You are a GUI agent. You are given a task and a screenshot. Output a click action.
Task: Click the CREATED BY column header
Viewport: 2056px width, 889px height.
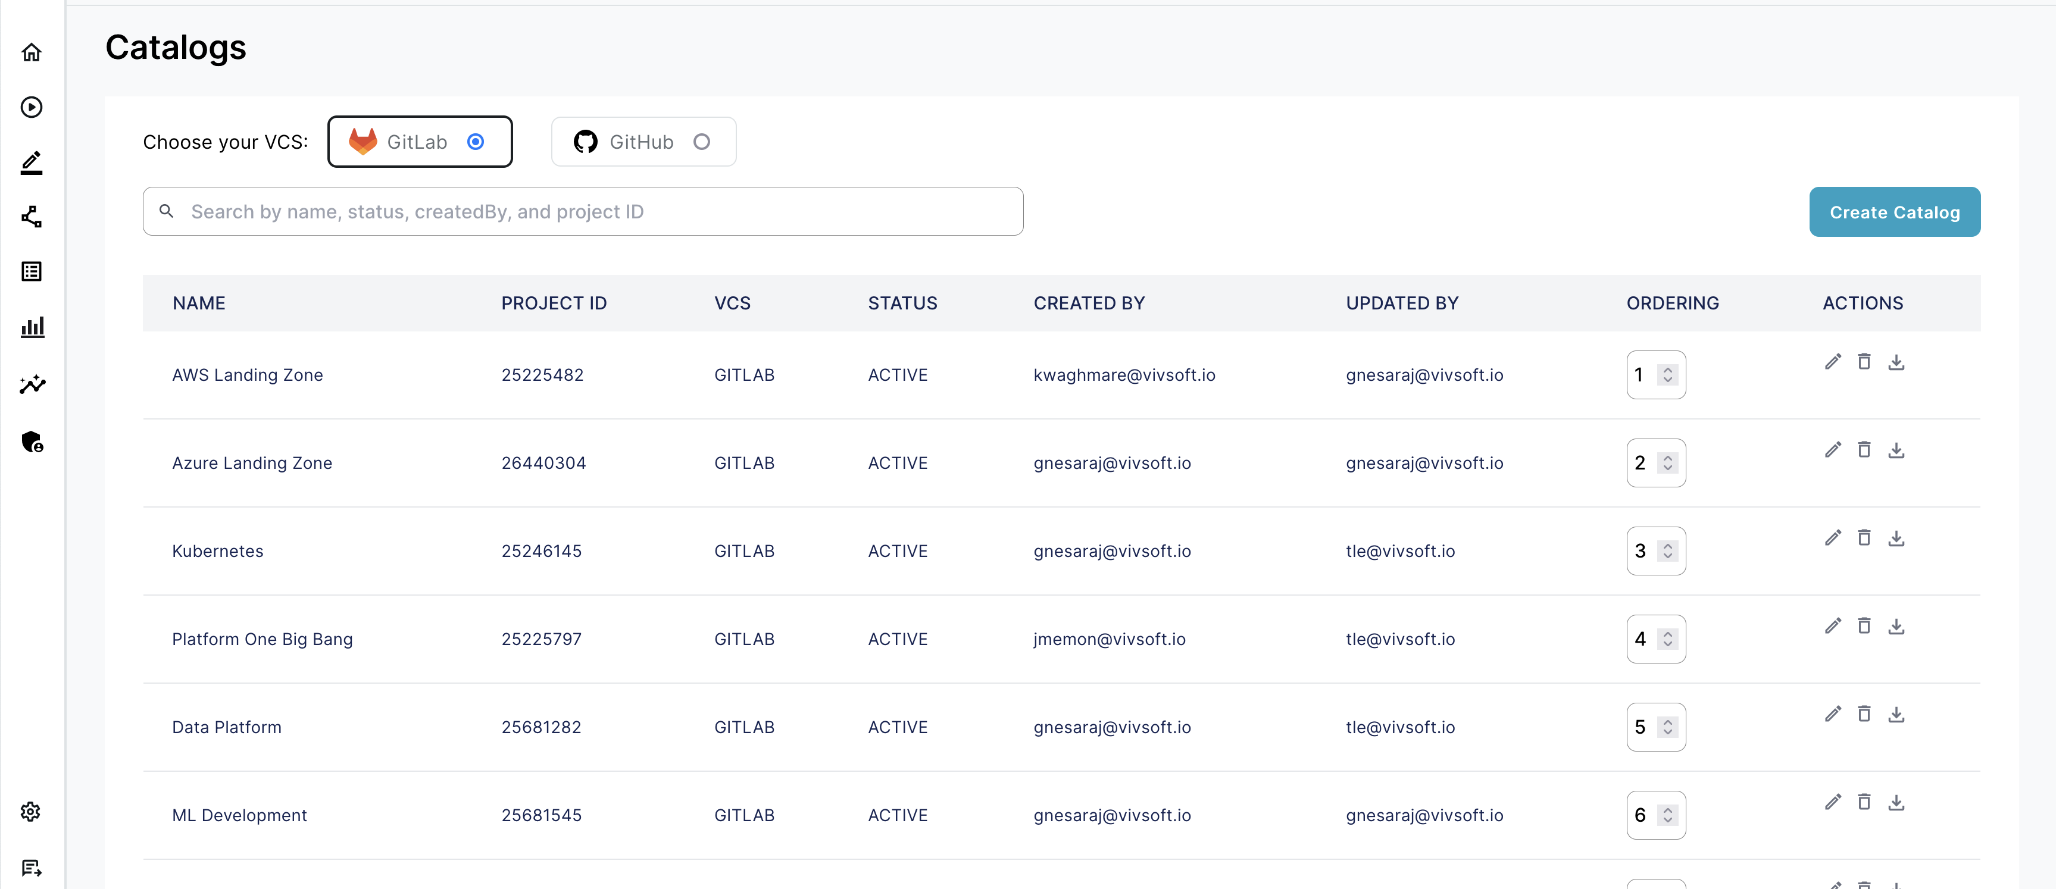[1089, 303]
